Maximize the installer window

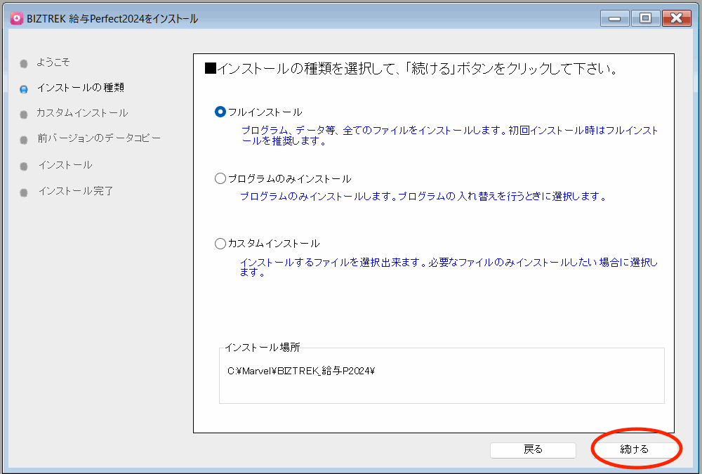coord(645,18)
